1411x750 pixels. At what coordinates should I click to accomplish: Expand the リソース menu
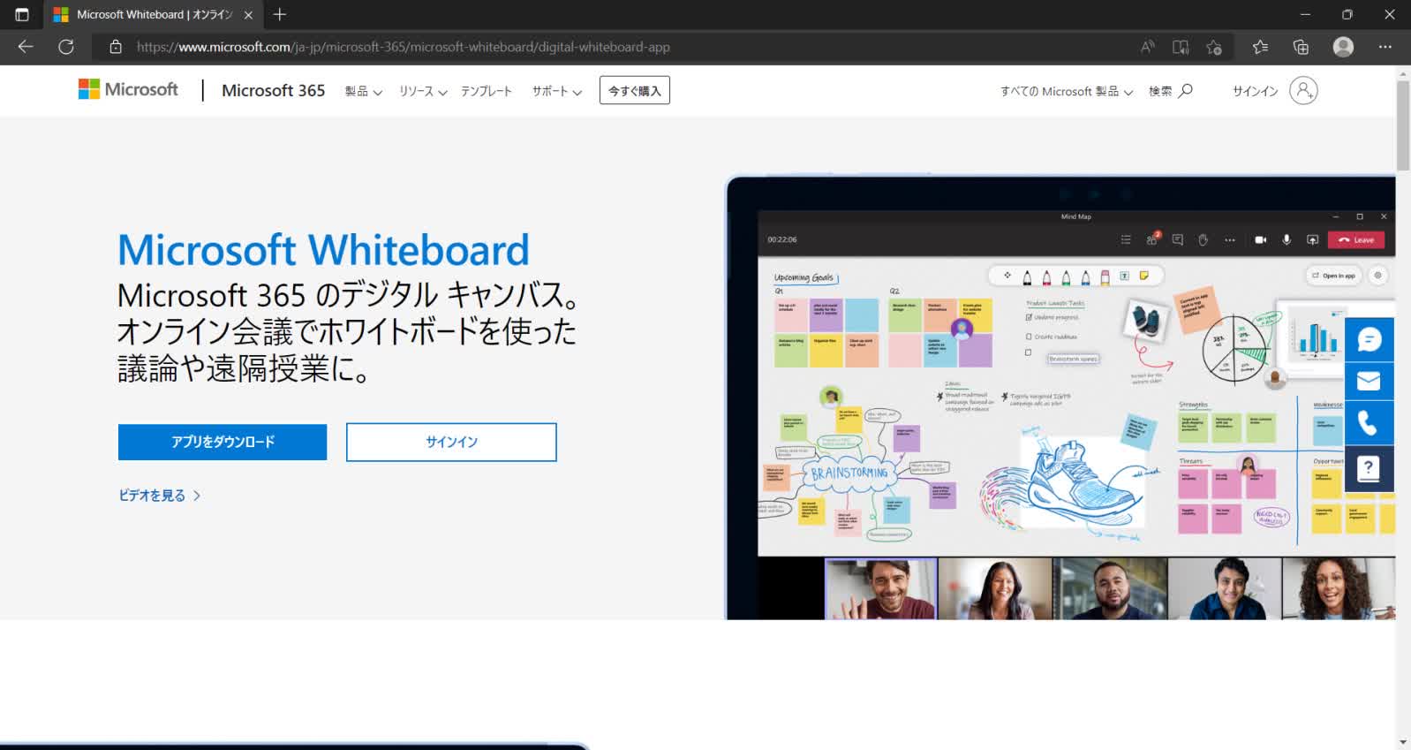(423, 91)
